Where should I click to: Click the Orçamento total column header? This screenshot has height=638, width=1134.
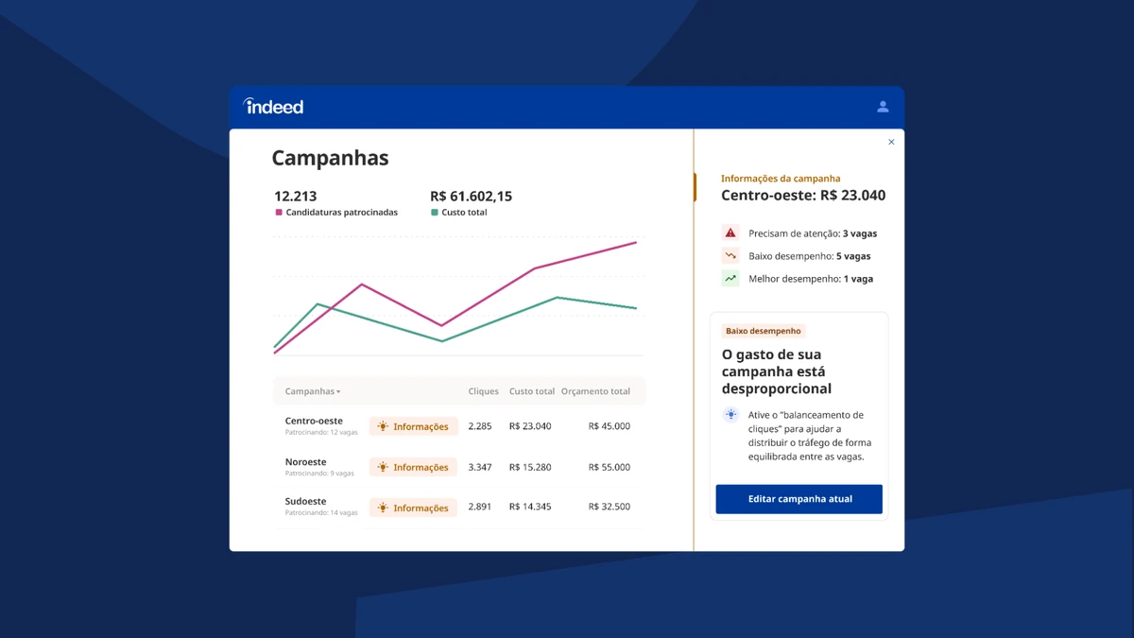pyautogui.click(x=595, y=391)
